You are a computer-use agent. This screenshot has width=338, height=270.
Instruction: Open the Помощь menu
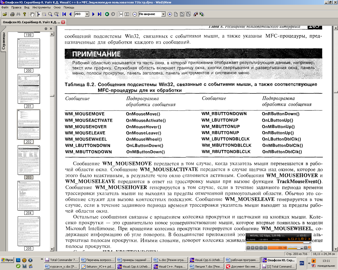69,7
